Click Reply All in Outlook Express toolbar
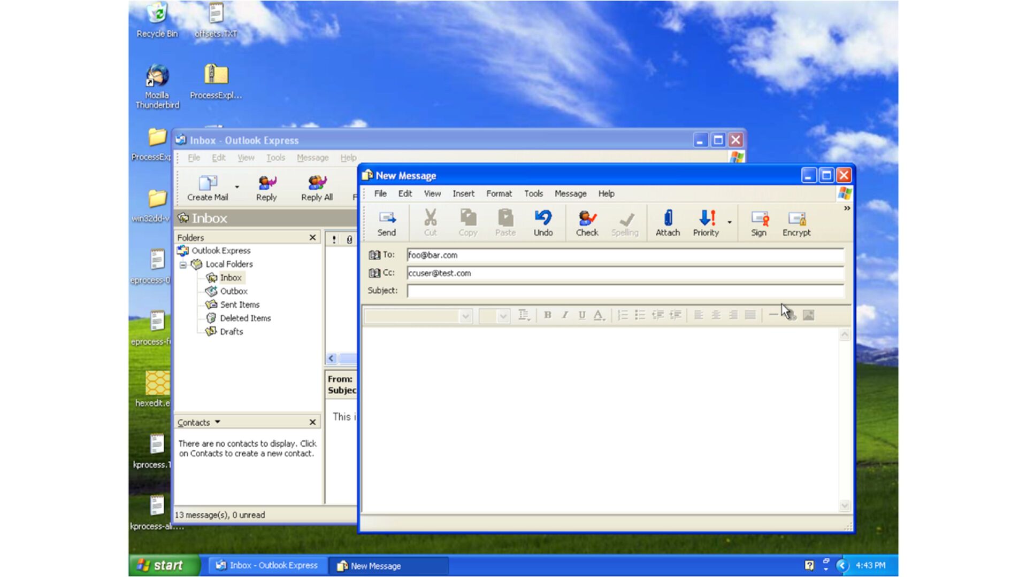This screenshot has width=1027, height=577. (x=317, y=188)
